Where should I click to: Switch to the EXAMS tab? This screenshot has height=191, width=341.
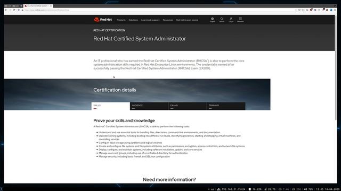tap(188, 106)
